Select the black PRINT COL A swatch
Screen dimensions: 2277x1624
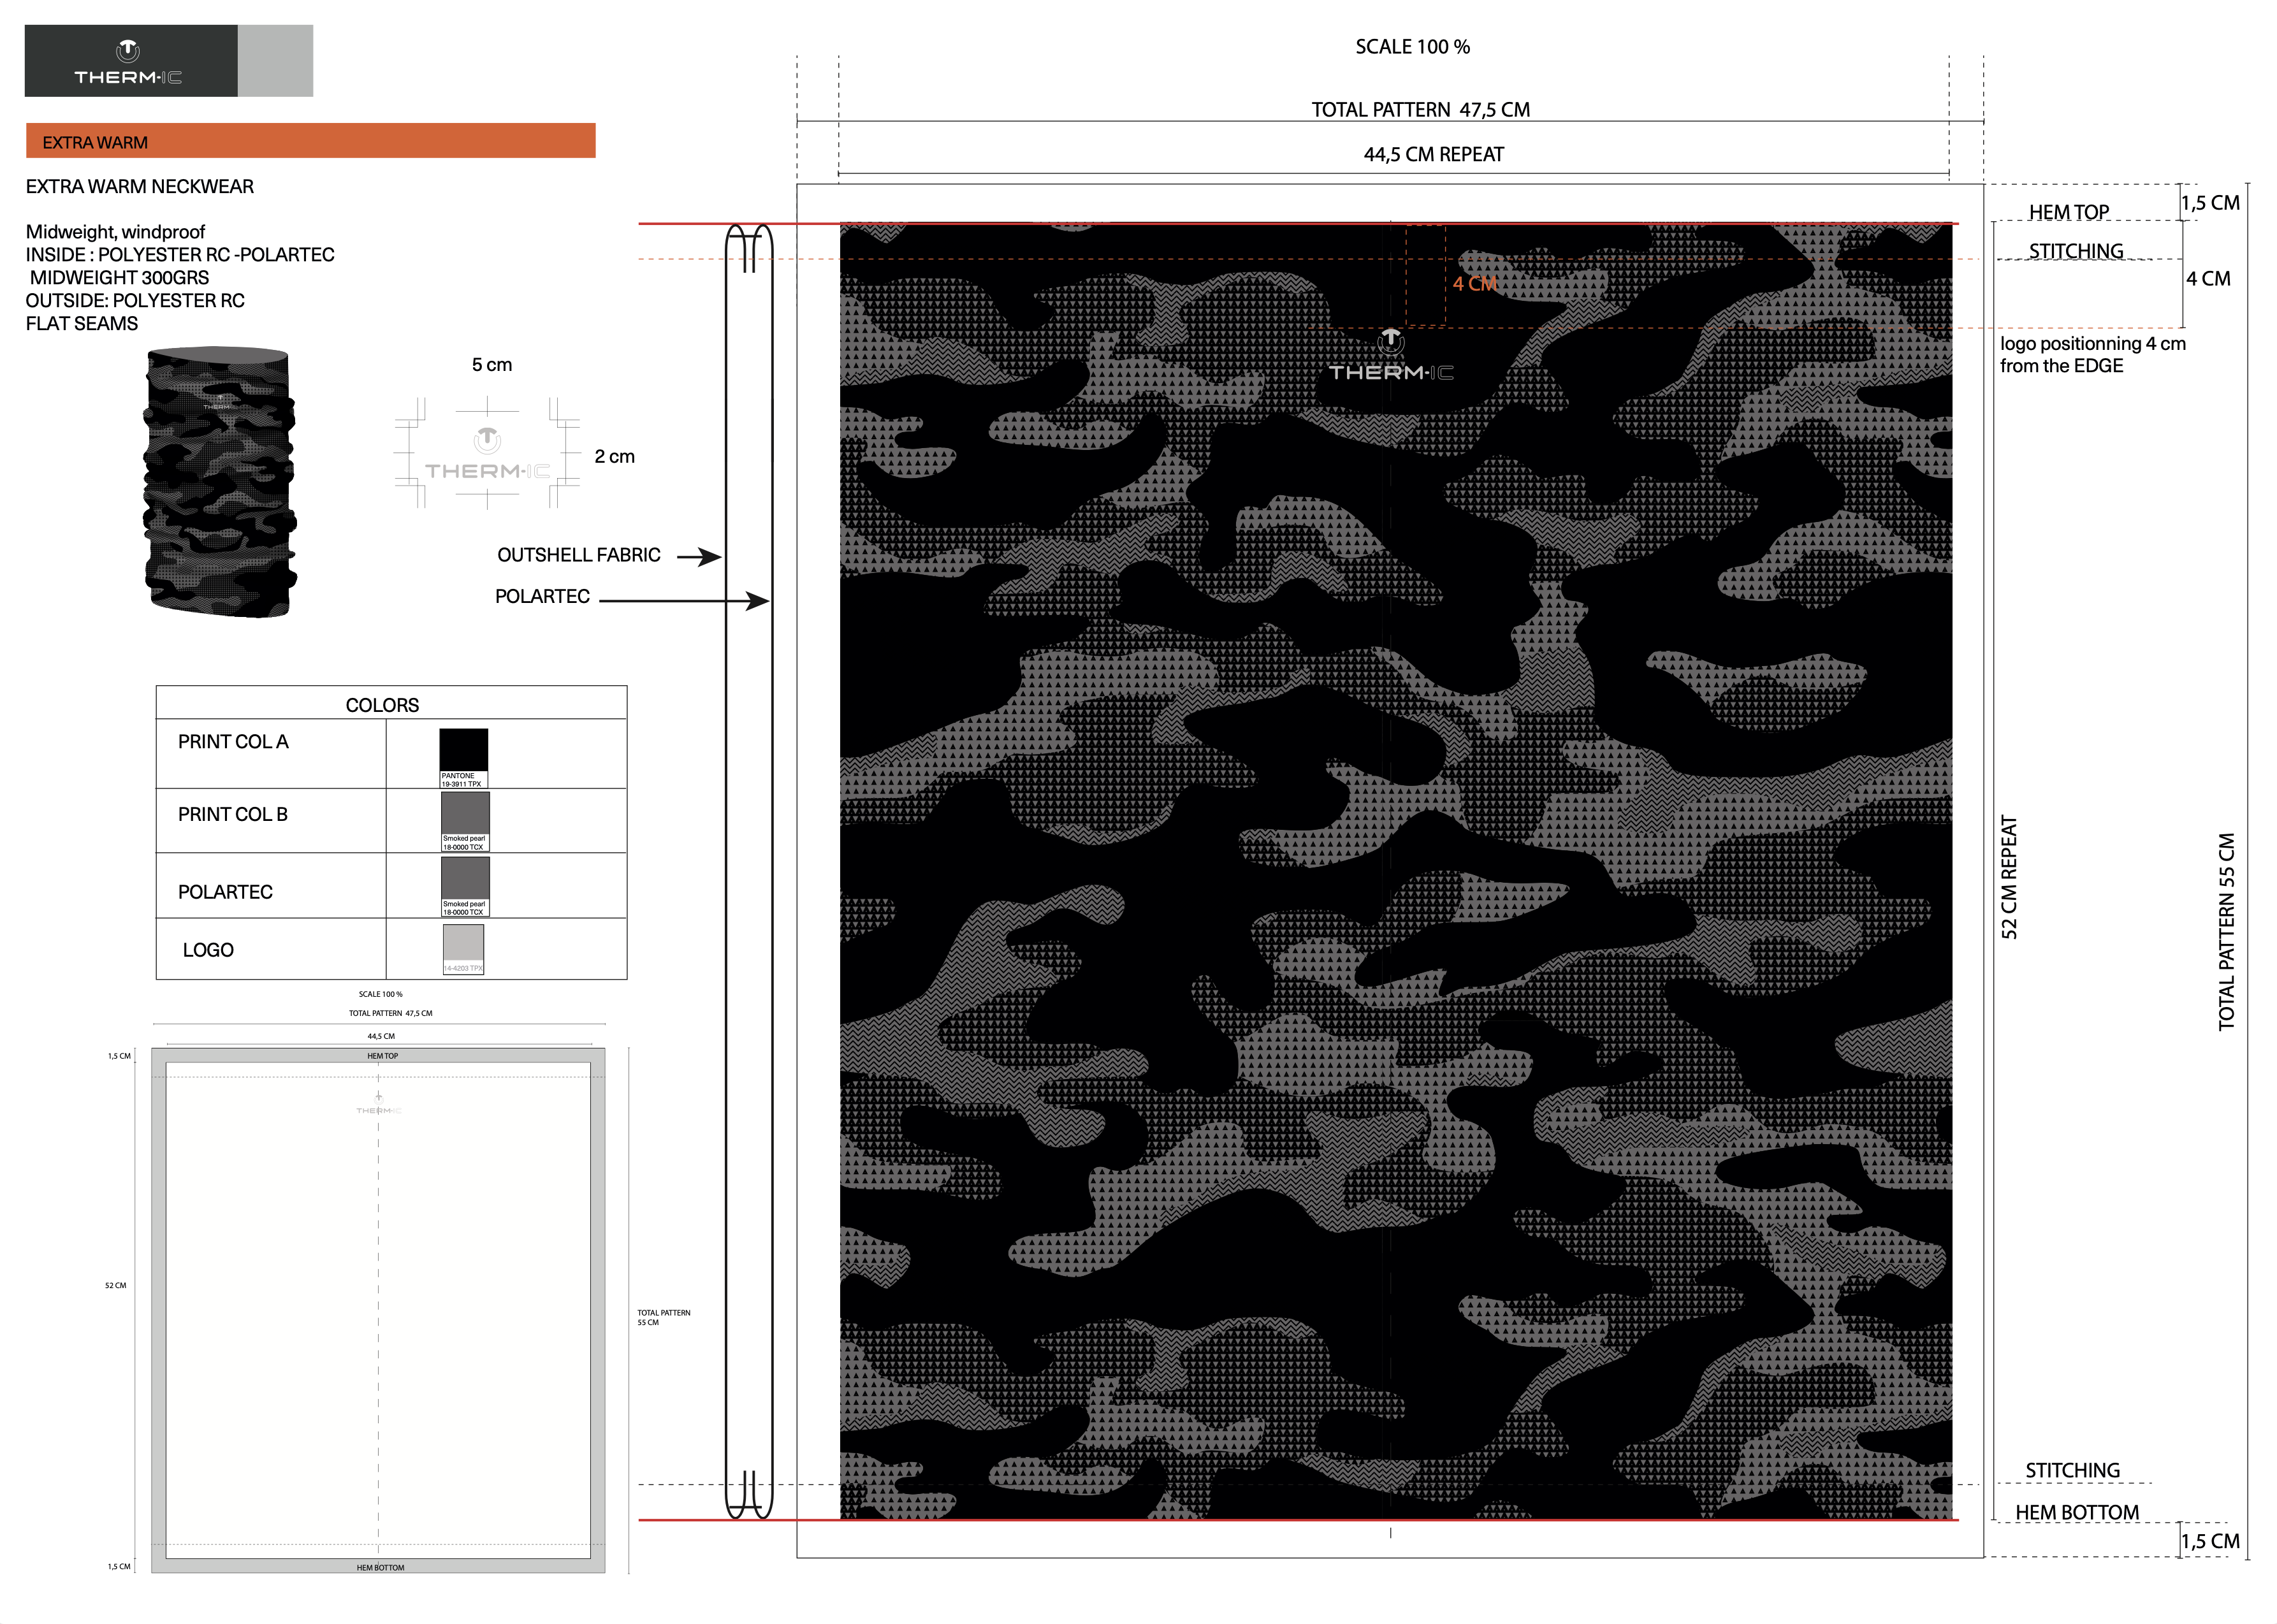464,750
